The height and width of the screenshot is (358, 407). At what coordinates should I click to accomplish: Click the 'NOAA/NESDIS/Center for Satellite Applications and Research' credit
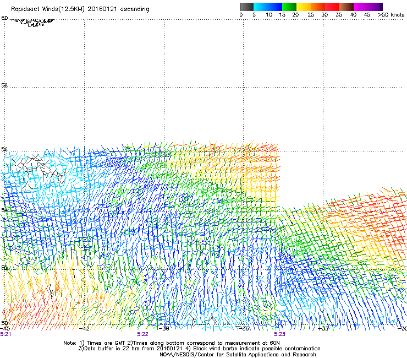pyautogui.click(x=238, y=355)
